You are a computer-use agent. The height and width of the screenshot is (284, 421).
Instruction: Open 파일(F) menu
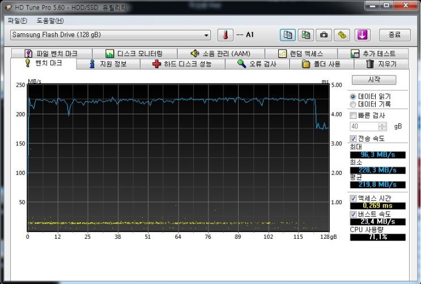pyautogui.click(x=17, y=21)
